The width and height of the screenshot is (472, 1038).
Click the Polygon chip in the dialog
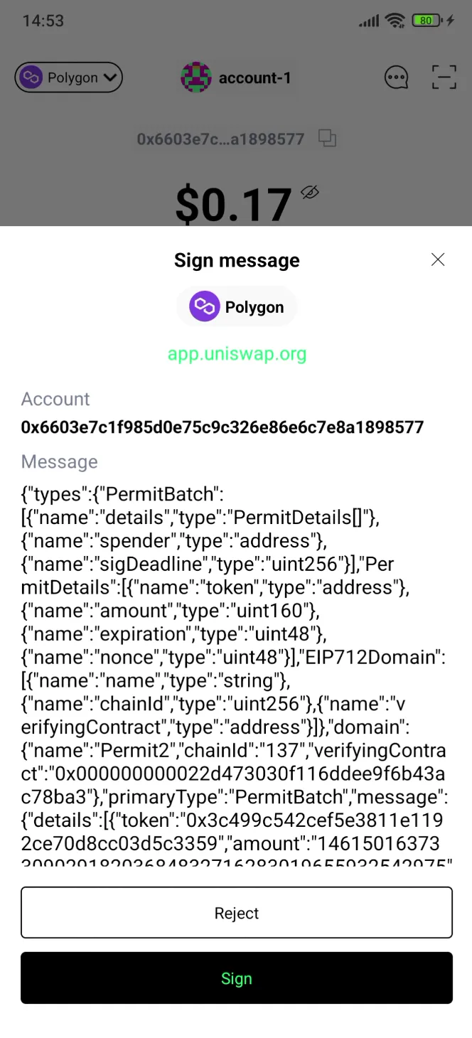pyautogui.click(x=237, y=307)
